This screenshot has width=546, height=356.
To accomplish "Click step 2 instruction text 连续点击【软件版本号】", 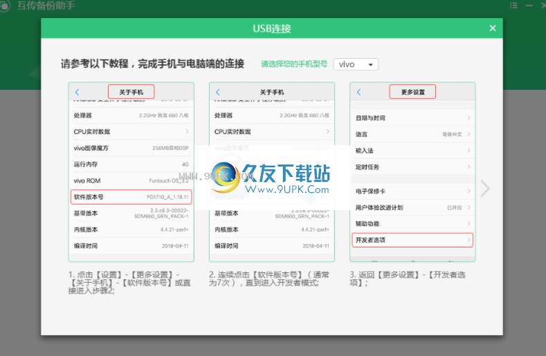I will tap(269, 279).
